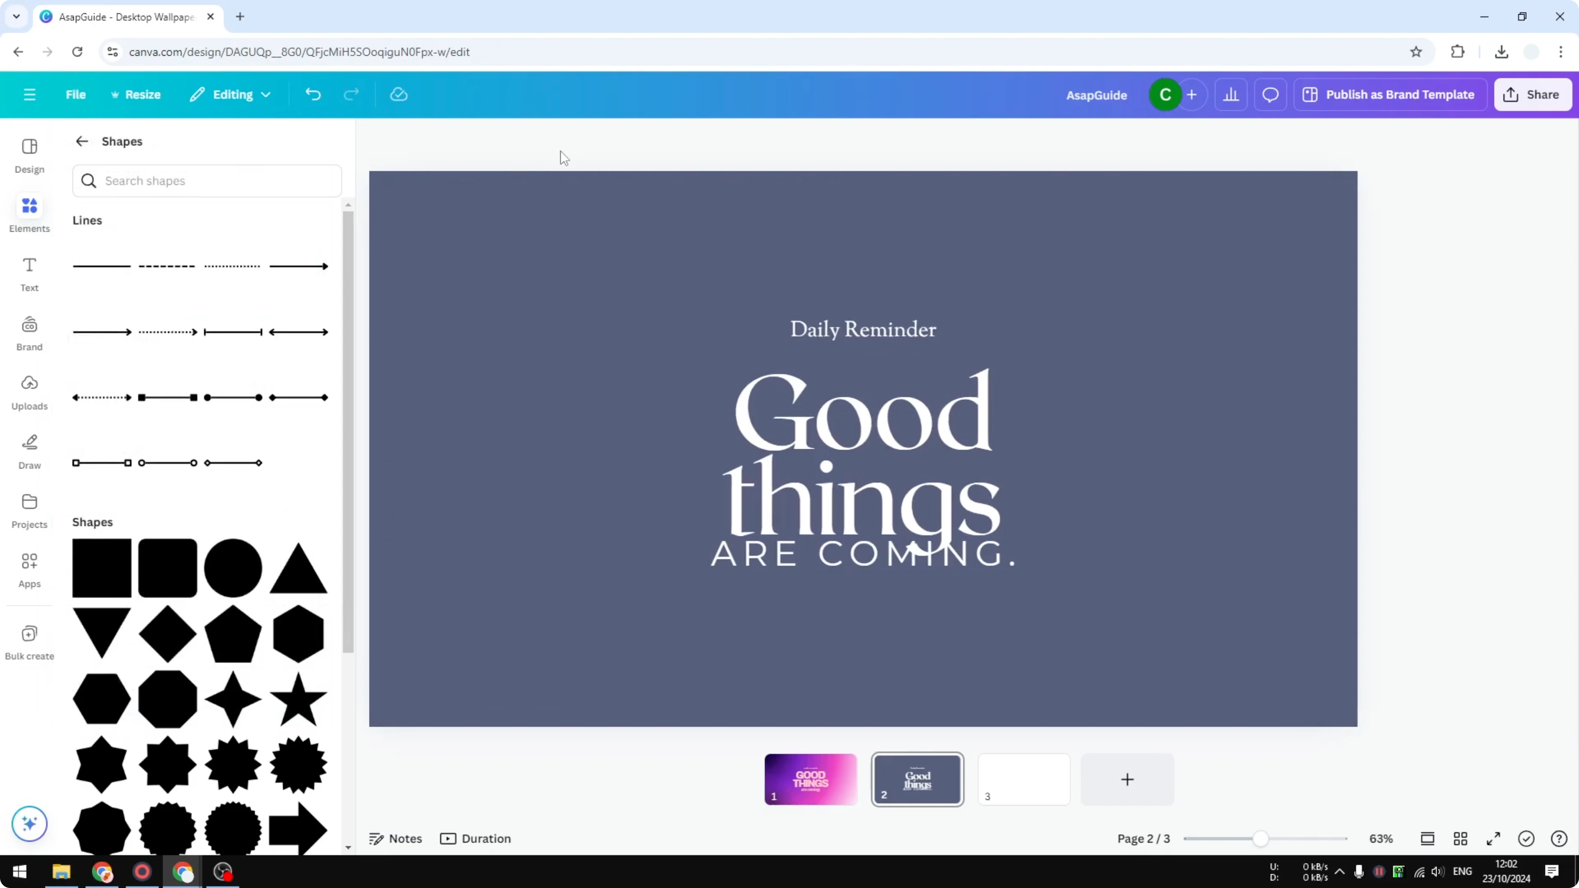Screen dimensions: 1579x888
Task: Click the Magic Studio sparkle icon
Action: [x=29, y=824]
